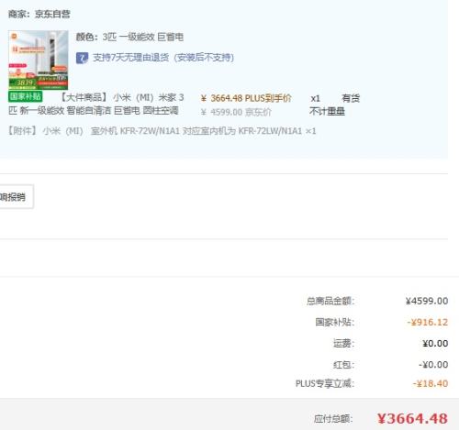Click the 有货 stock status text

coord(351,98)
